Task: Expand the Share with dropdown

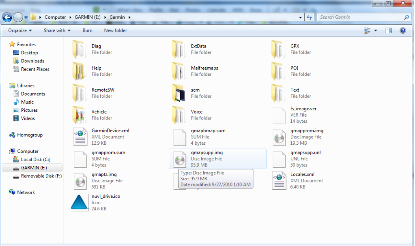Action: [x=57, y=30]
